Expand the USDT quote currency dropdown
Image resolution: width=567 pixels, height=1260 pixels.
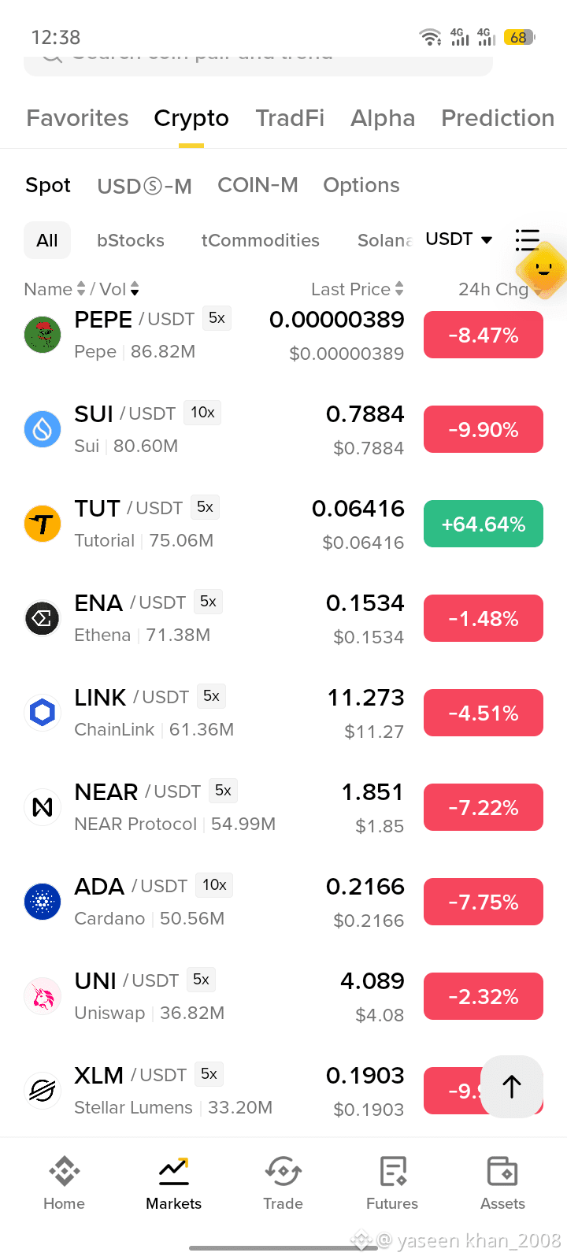click(x=459, y=239)
